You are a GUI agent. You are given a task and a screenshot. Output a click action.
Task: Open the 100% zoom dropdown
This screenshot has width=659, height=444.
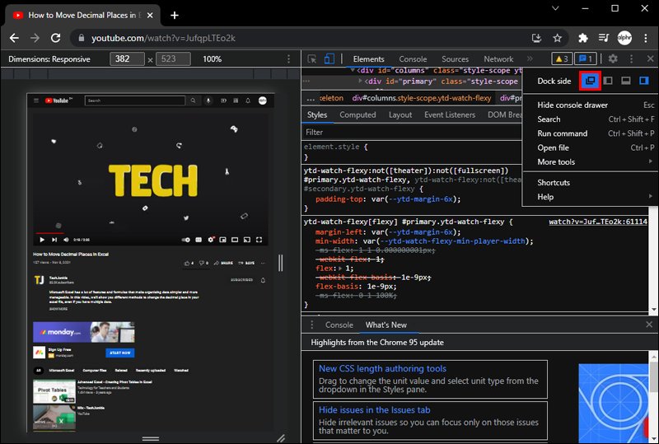[213, 59]
